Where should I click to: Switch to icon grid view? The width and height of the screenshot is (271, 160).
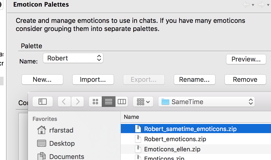click(95, 102)
